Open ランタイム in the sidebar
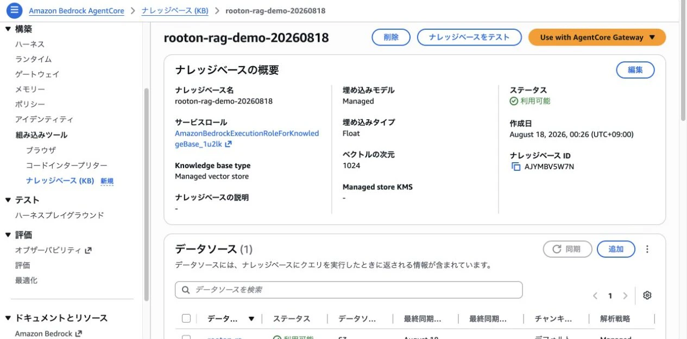This screenshot has width=687, height=339. click(33, 59)
